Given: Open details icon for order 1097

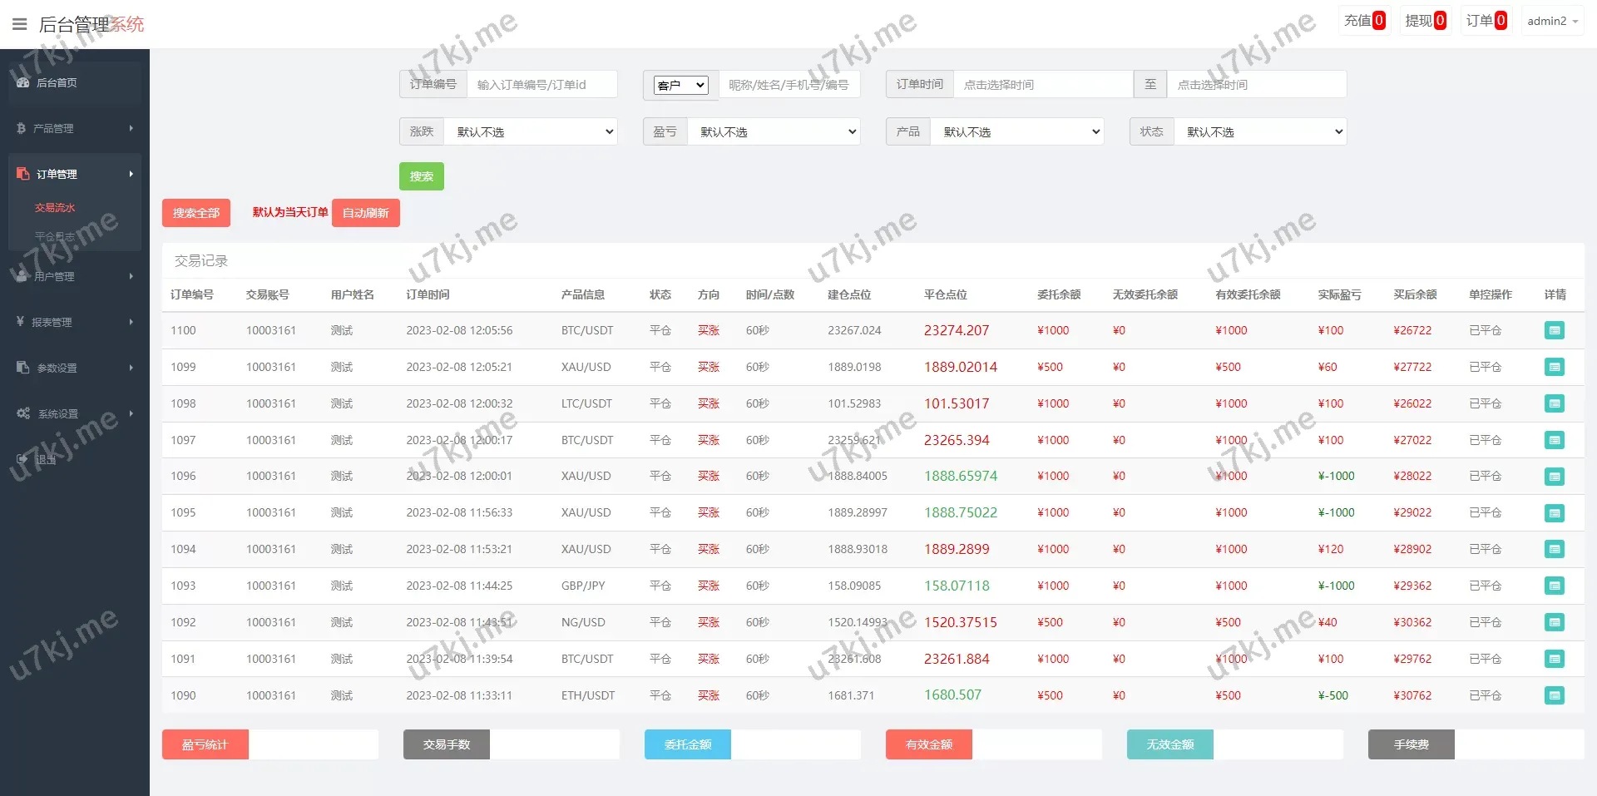Looking at the screenshot, I should point(1554,440).
